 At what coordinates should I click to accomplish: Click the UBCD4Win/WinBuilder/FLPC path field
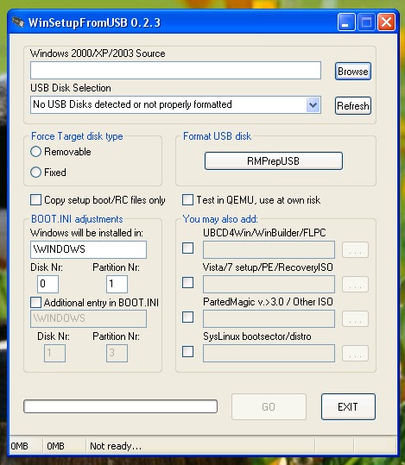tap(269, 249)
